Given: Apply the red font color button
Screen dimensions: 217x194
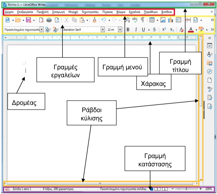Looking at the screenshot, I should [x=191, y=29].
